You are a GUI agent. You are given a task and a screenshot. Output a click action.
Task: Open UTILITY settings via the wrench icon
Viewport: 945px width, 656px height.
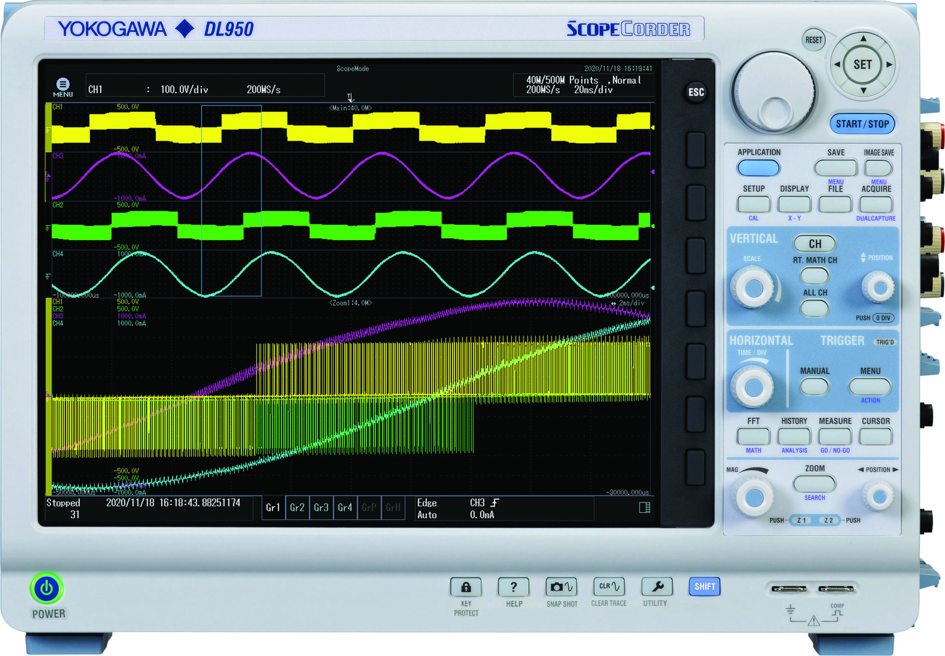click(x=657, y=587)
